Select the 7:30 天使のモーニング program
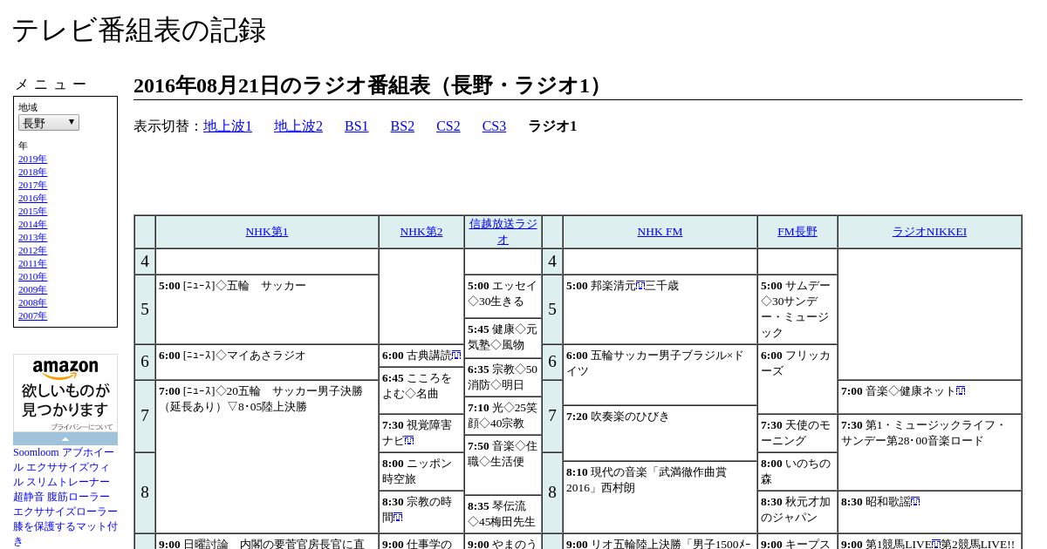The height and width of the screenshot is (549, 1047). point(797,433)
